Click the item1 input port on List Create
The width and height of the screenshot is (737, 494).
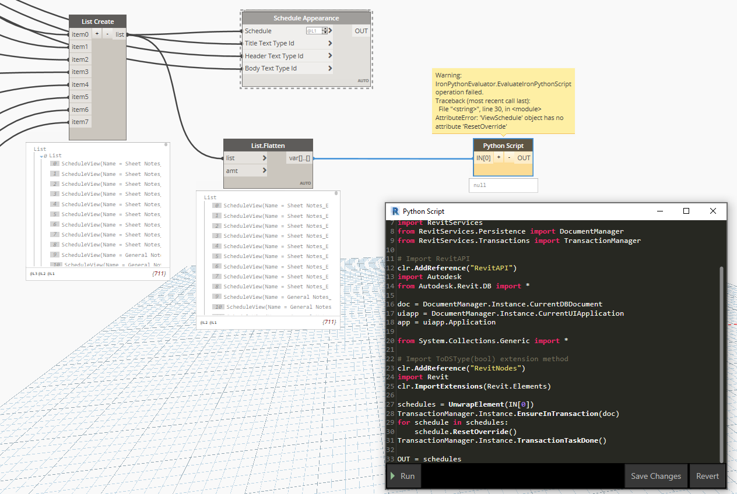[x=80, y=47]
